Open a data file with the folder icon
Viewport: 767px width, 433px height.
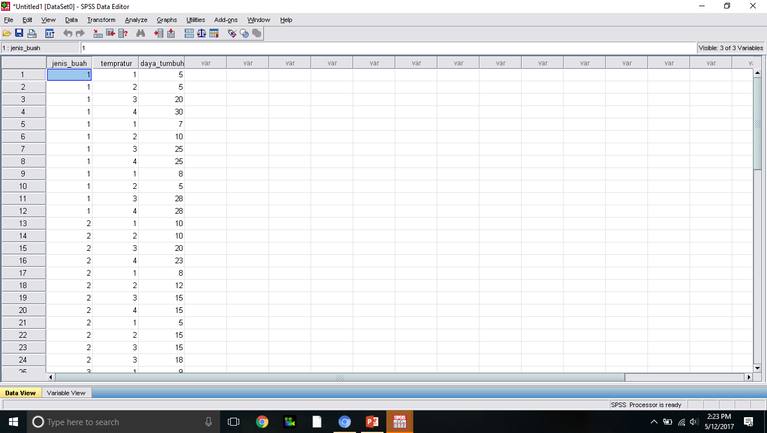(7, 34)
